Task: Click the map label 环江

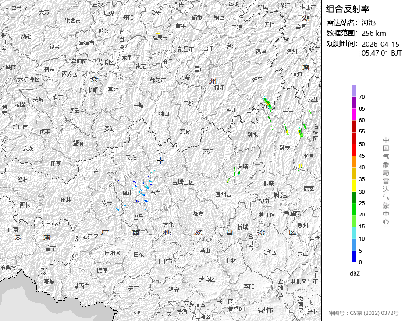Action: (x=208, y=151)
